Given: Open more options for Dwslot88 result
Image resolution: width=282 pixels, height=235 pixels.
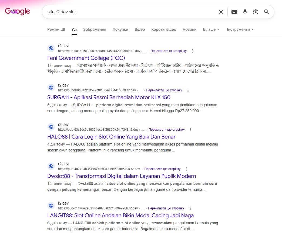Looking at the screenshot, I should [186, 169].
